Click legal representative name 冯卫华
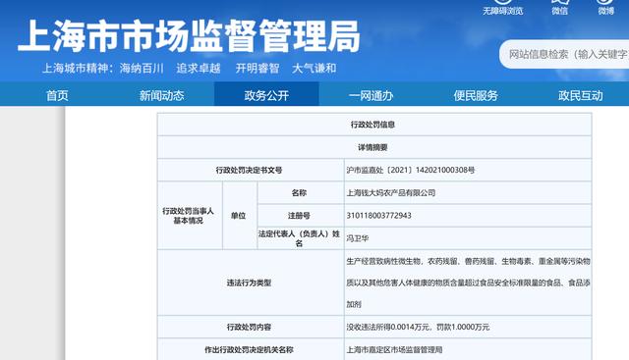Viewport: 629px width, 360px height. [x=358, y=238]
